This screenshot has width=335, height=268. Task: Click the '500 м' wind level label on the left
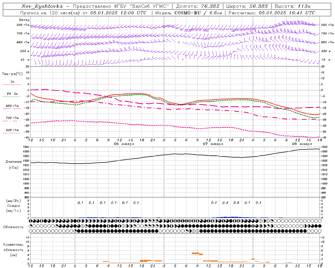tap(25, 51)
